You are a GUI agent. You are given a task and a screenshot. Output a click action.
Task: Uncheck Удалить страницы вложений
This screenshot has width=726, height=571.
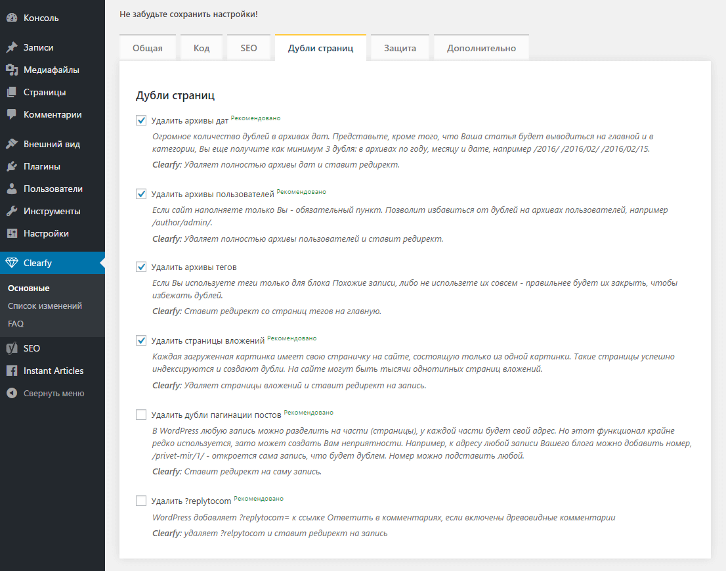(141, 340)
